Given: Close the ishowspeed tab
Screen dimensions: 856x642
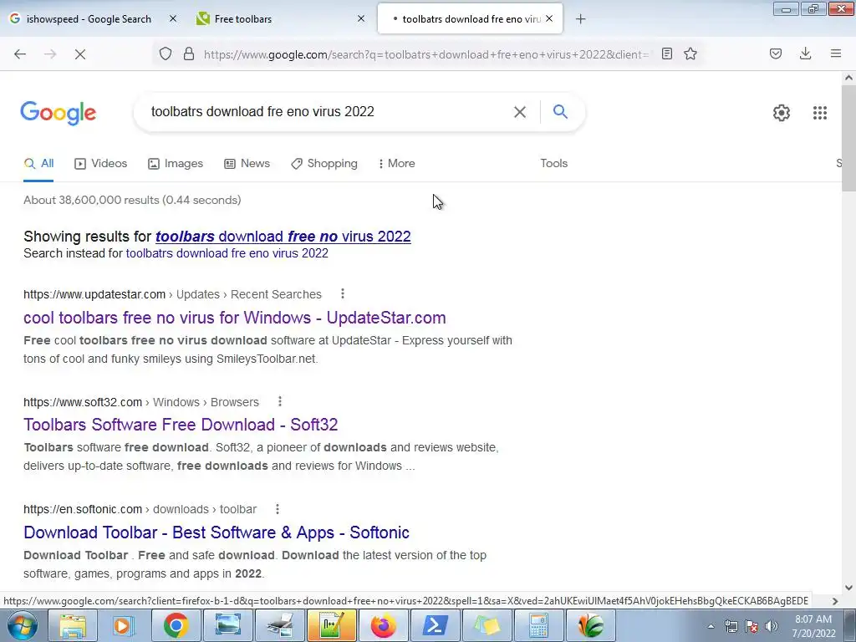Looking at the screenshot, I should (173, 19).
